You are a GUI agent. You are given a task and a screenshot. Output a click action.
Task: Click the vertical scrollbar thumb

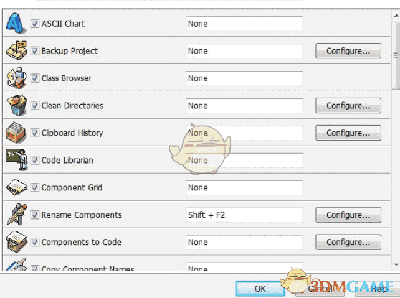click(x=395, y=55)
